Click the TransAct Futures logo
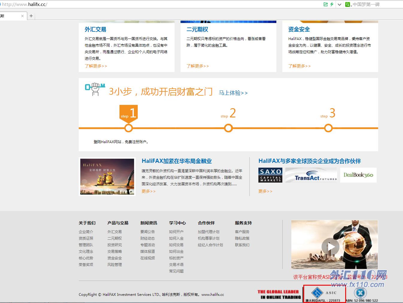The width and height of the screenshot is (403, 303). tap(311, 175)
